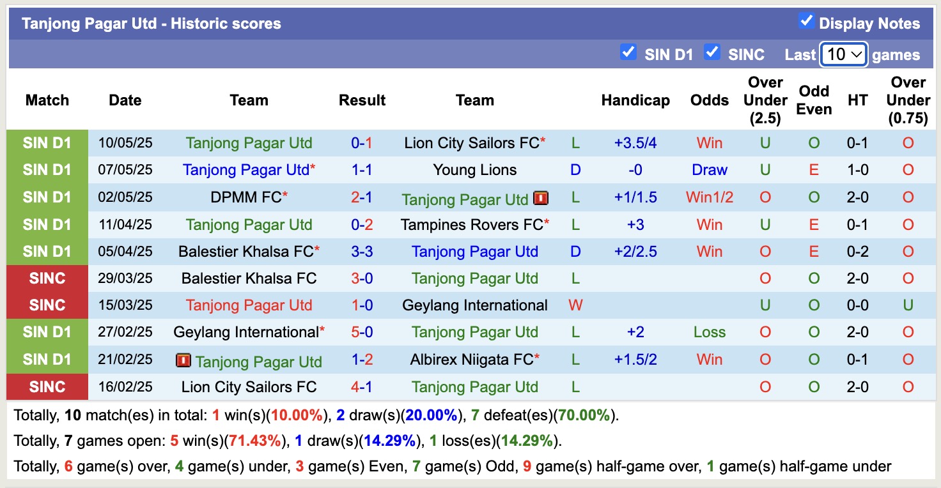The image size is (941, 488).
Task: Click the 0-1 result of the Lion City Sailors match
Action: pos(362,142)
